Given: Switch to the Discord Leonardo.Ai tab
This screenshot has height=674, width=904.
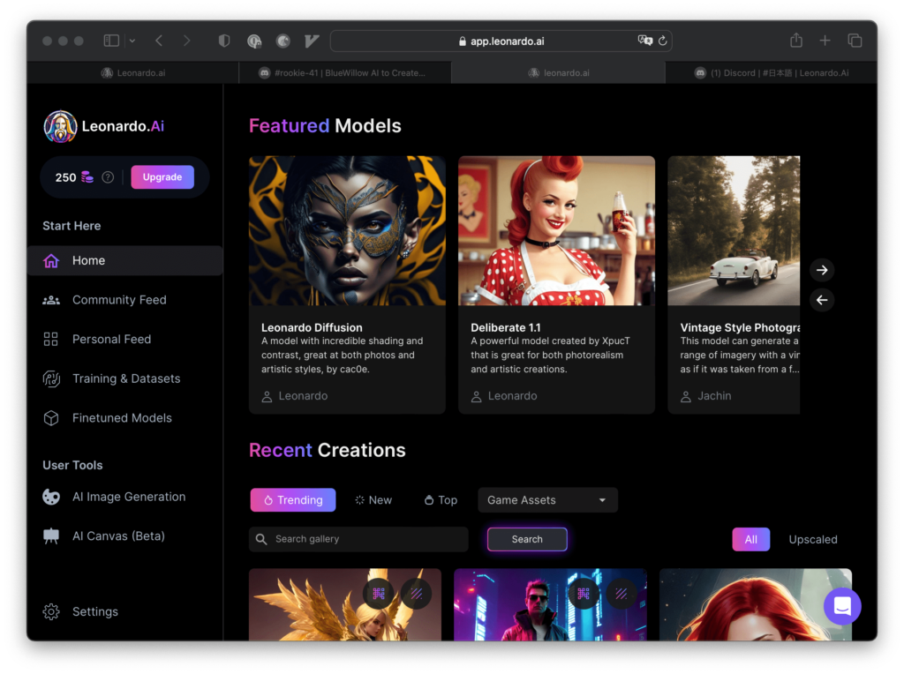Looking at the screenshot, I should 771,72.
